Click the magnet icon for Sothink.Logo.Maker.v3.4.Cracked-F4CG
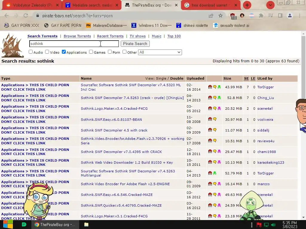Screen dimensions: 306x229 [210, 109]
